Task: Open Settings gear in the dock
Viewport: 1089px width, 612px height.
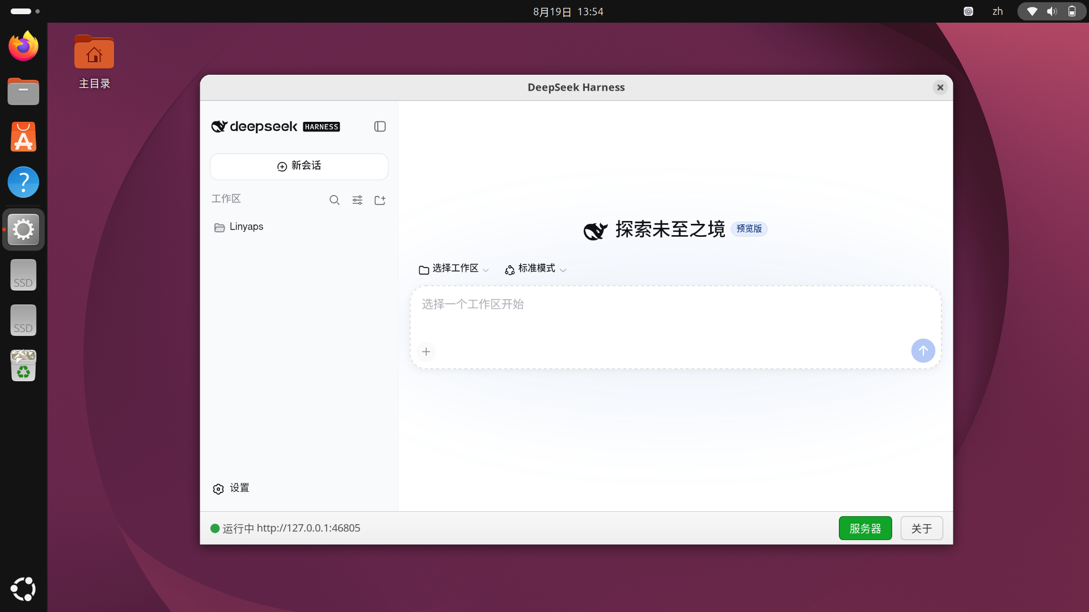Action: pyautogui.click(x=23, y=229)
